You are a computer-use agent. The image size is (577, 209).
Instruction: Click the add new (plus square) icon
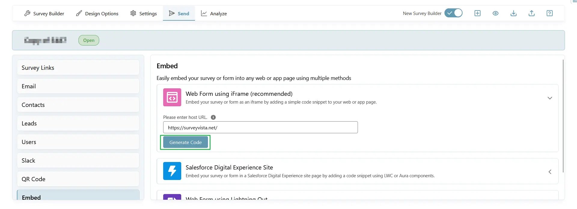(478, 13)
